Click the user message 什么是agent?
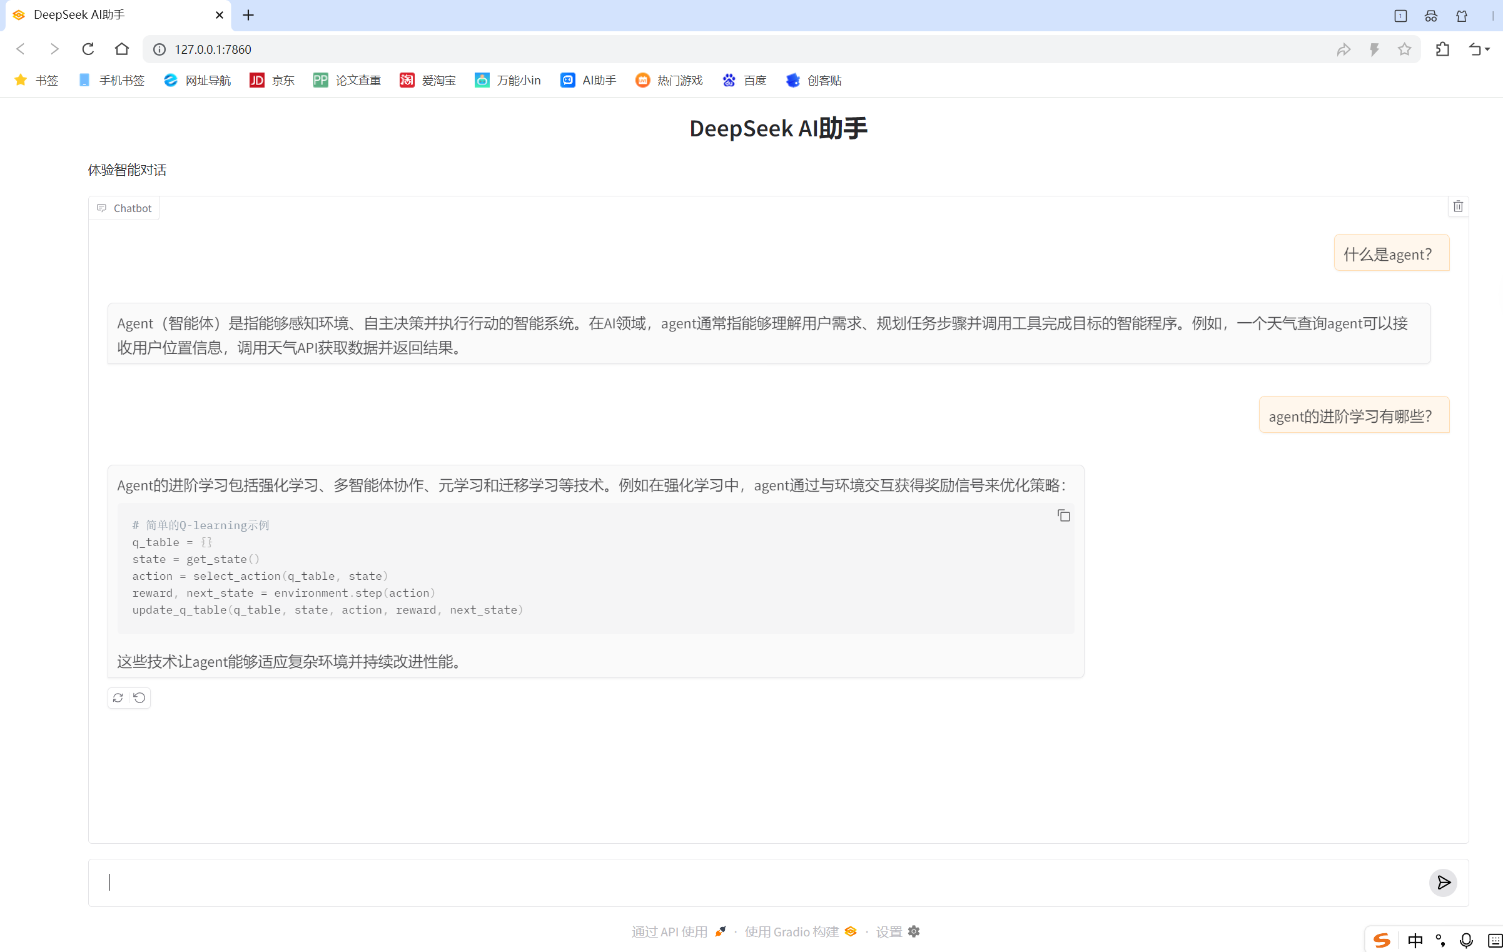This screenshot has height=952, width=1503. 1391,253
